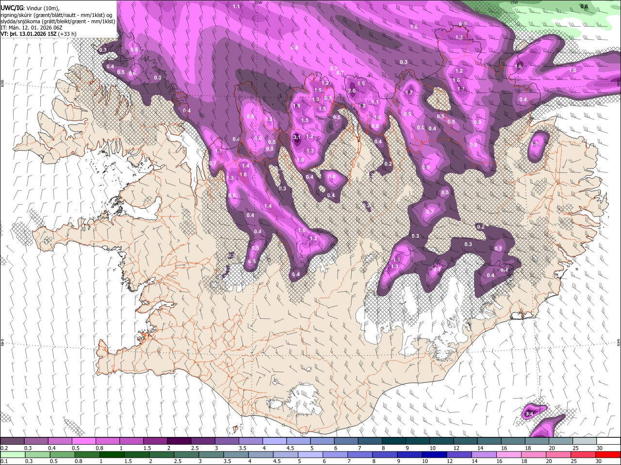
Task: Click the bold 'UWC/IG' title text
Action: point(12,8)
